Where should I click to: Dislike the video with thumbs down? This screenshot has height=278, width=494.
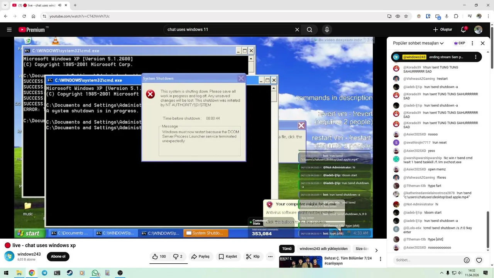[x=178, y=256]
